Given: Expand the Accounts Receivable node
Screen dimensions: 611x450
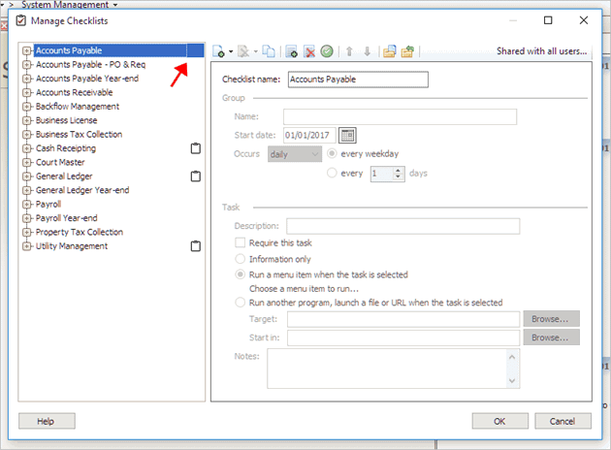Looking at the screenshot, I should point(26,93).
